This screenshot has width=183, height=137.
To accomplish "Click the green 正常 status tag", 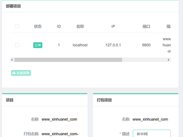I will 38,45.
